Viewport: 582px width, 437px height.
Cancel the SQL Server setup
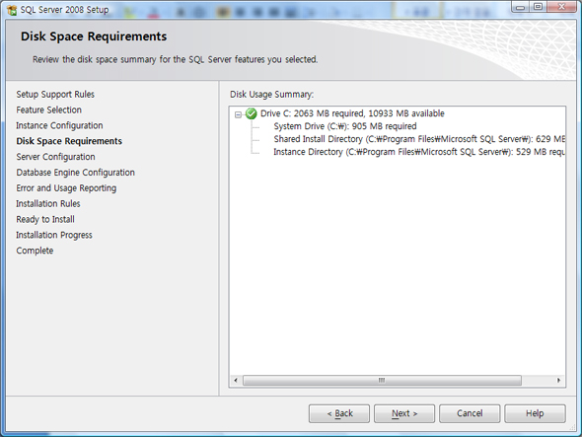pyautogui.click(x=470, y=413)
